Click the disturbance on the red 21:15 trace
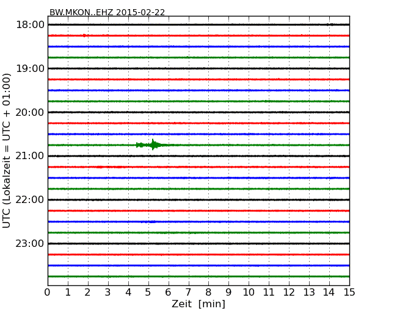 pos(109,167)
